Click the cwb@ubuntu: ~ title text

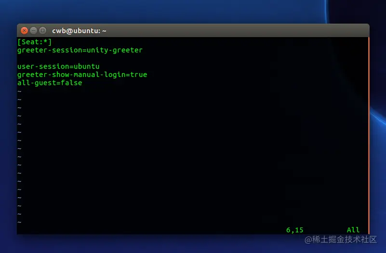tap(79, 31)
